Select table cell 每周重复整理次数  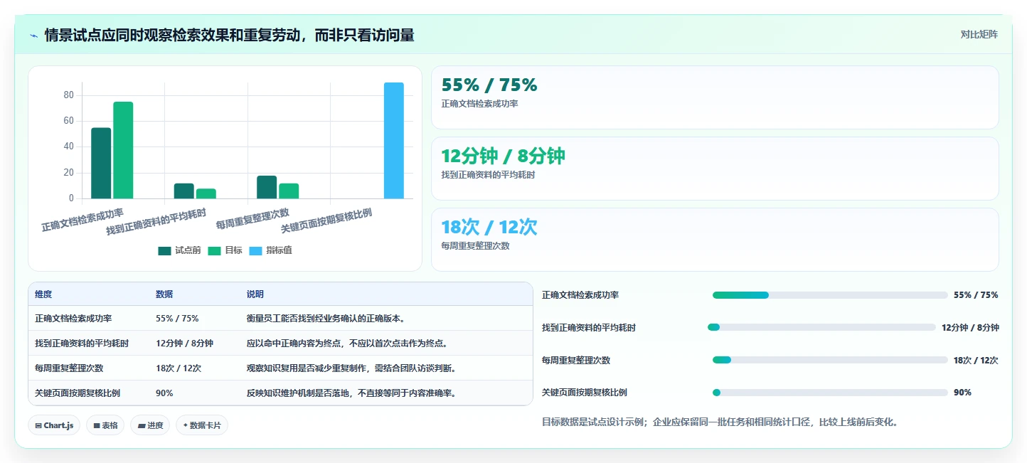(69, 368)
